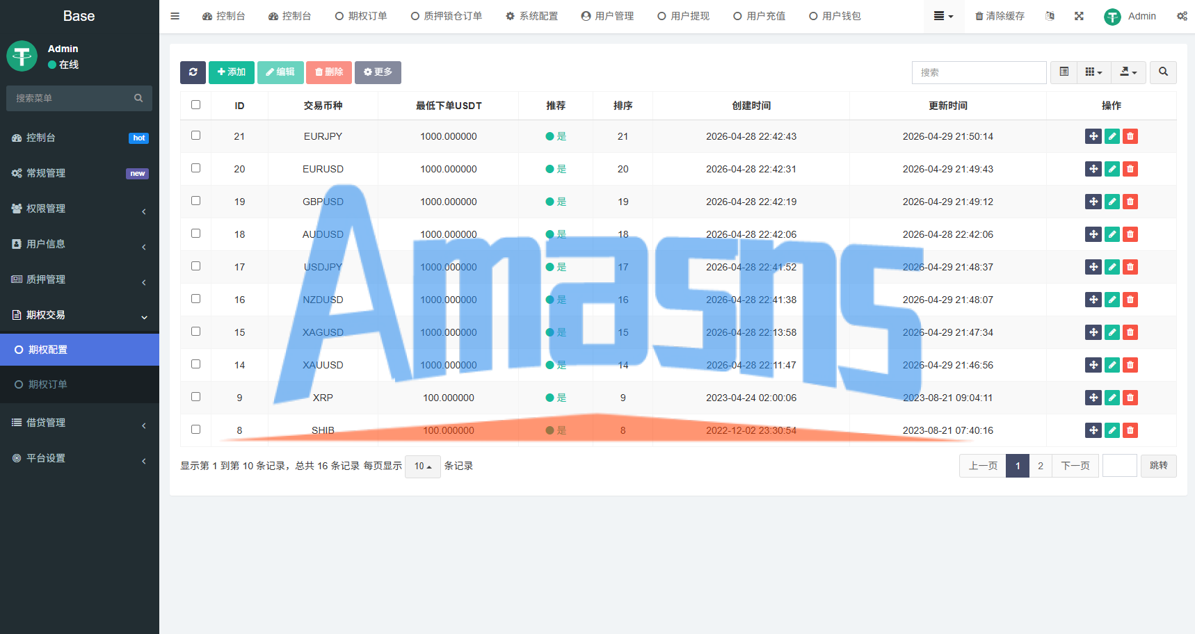Click the green 添加 button
This screenshot has height=634, width=1195.
(232, 72)
